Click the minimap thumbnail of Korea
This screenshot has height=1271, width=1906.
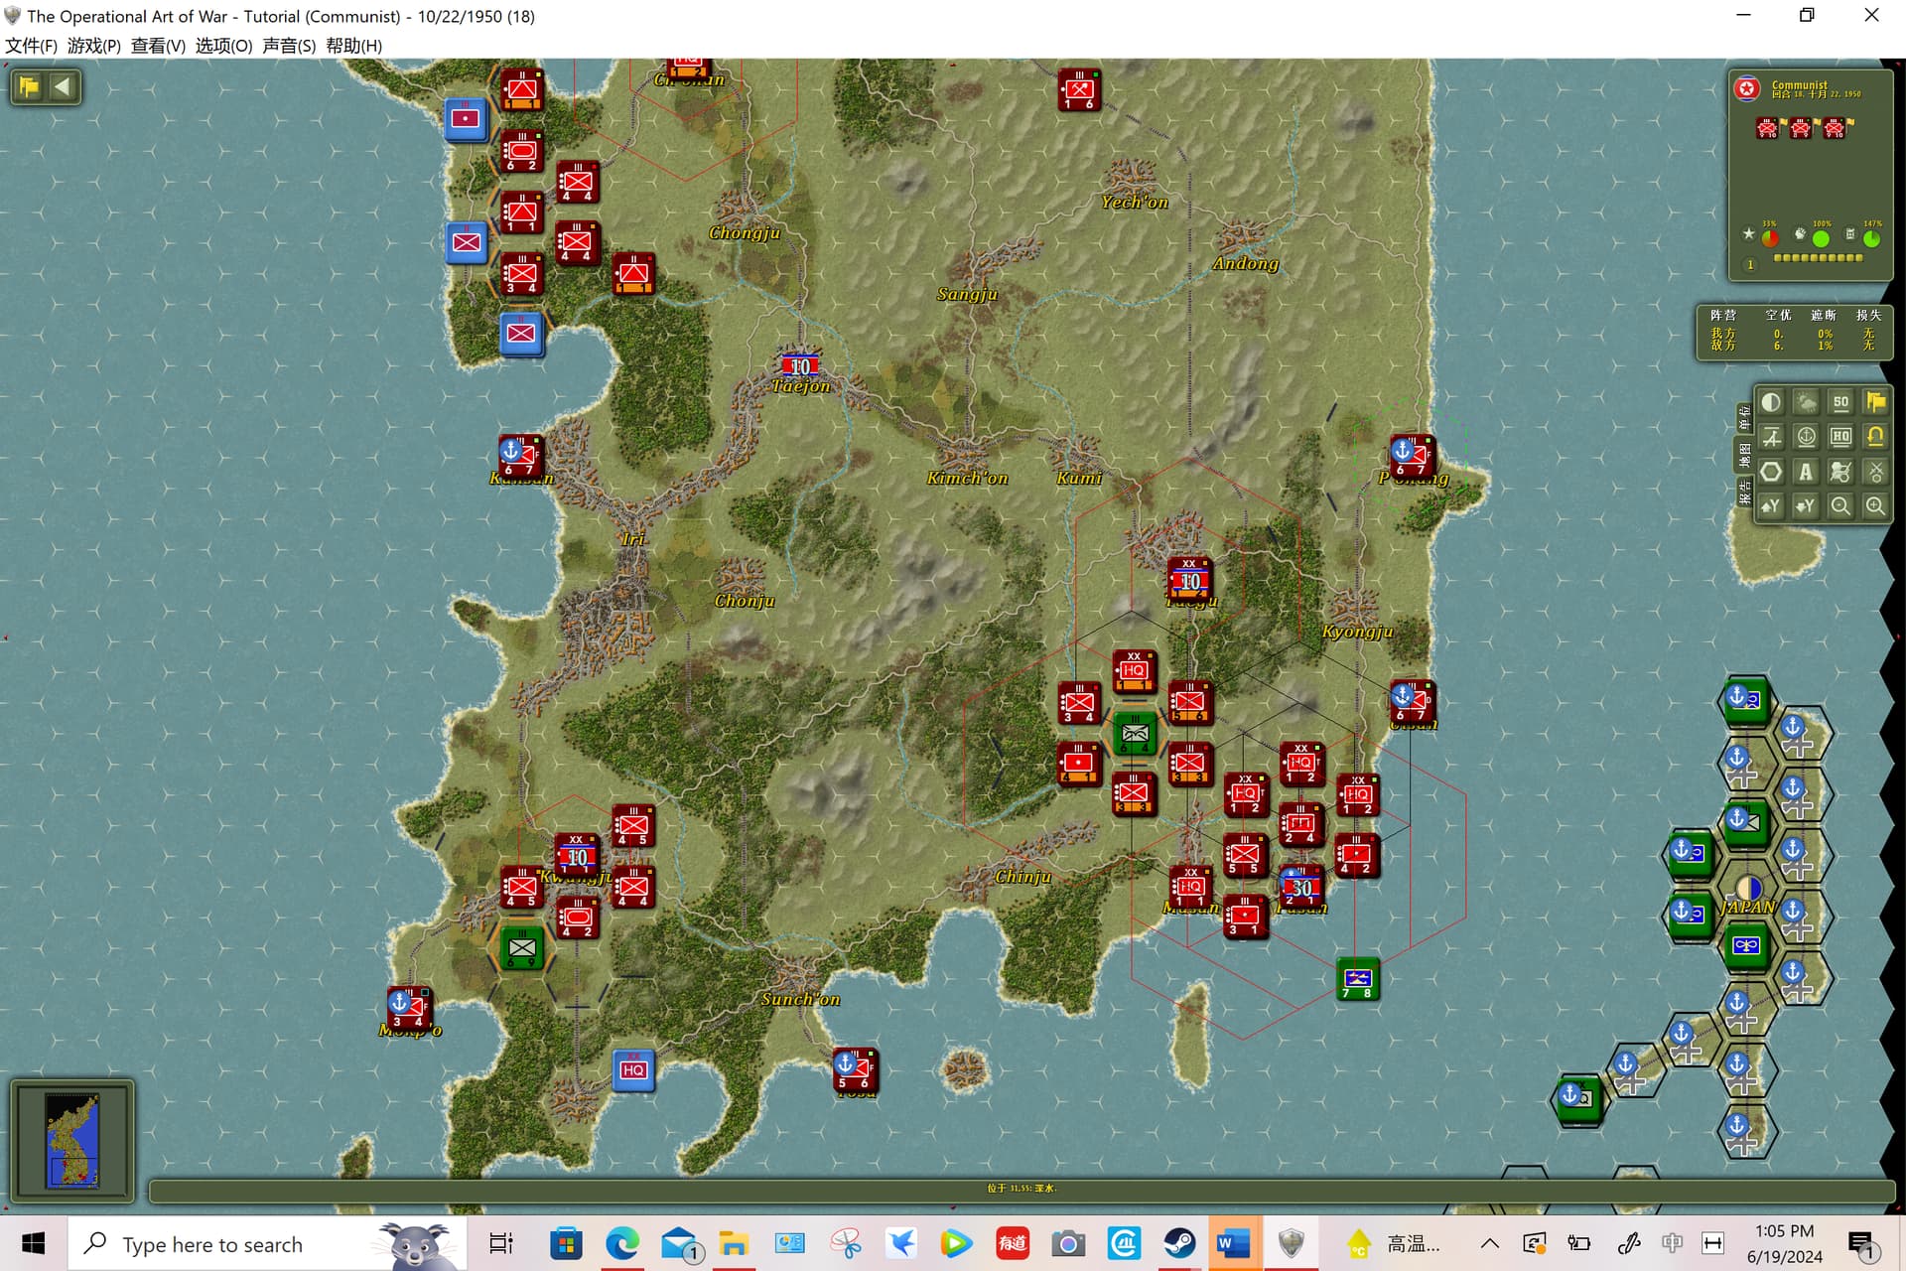pos(72,1140)
